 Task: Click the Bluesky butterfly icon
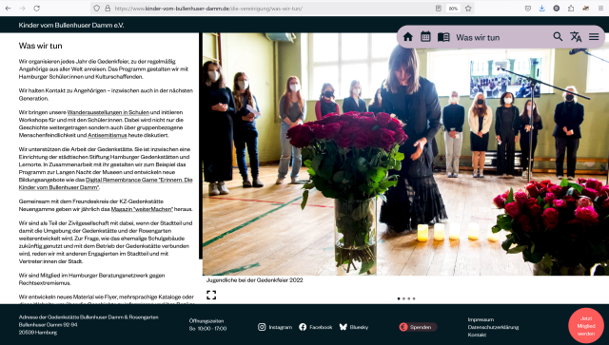click(x=343, y=327)
